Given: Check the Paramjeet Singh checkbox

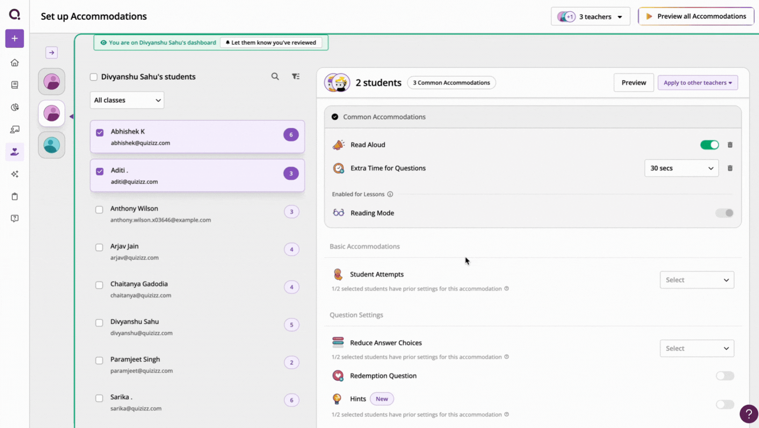Looking at the screenshot, I should coord(99,361).
